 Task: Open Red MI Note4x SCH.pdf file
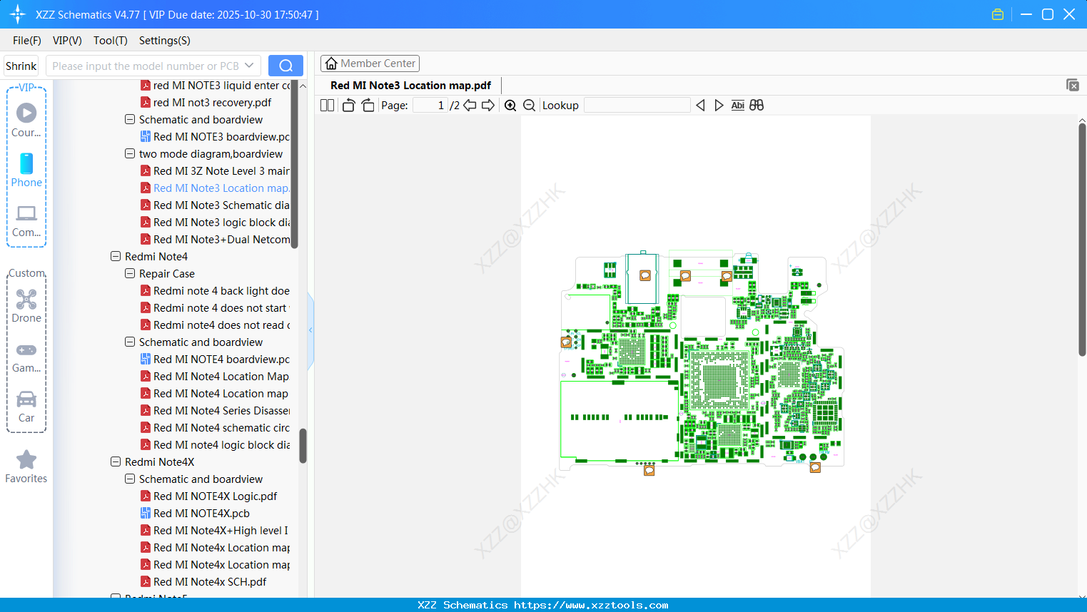pos(203,582)
